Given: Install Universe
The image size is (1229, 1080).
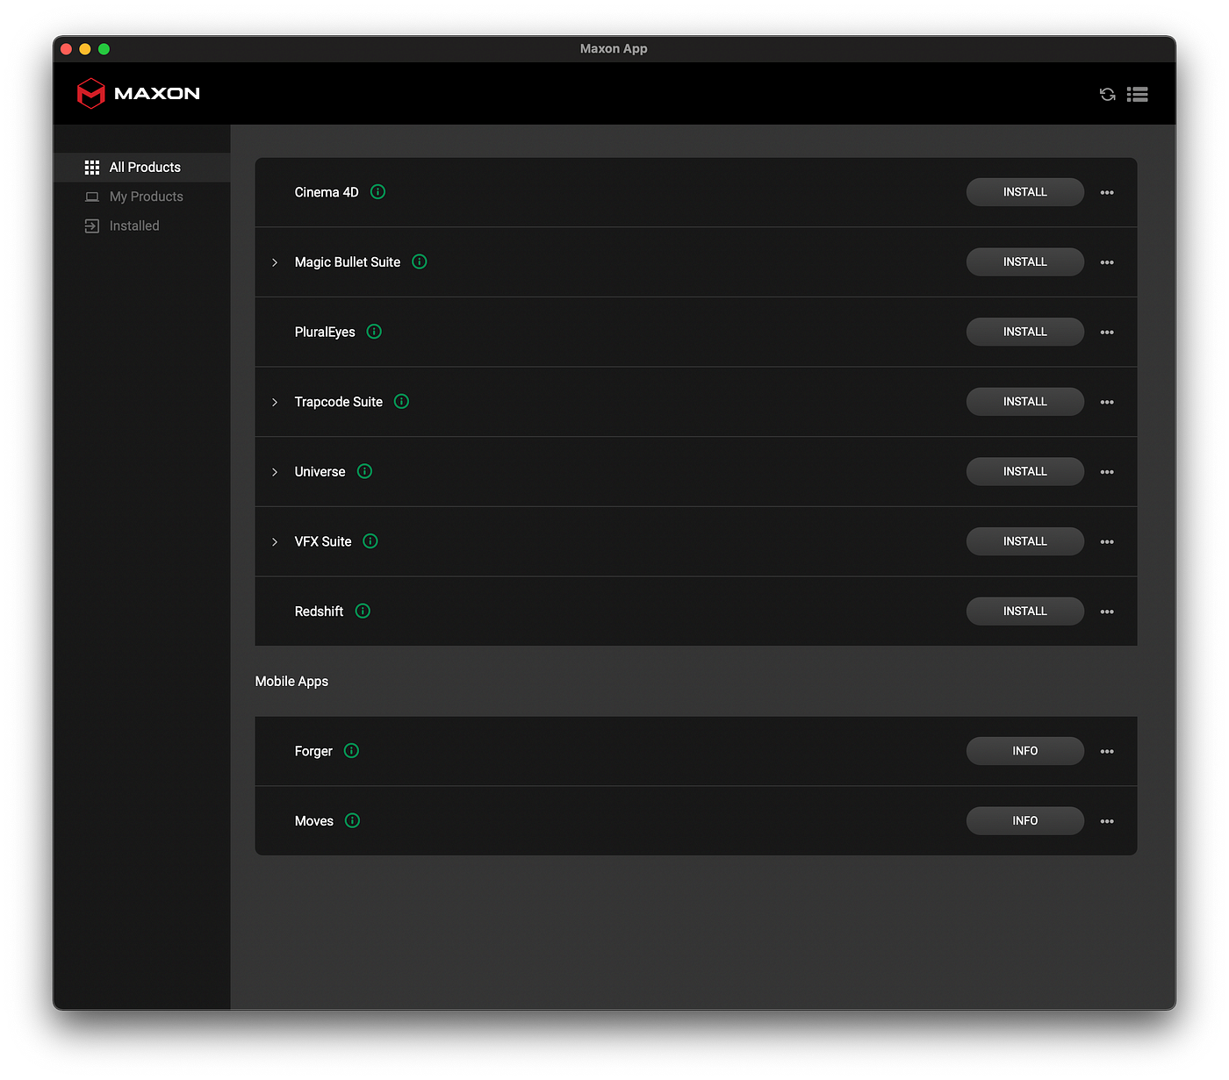Looking at the screenshot, I should pyautogui.click(x=1025, y=471).
